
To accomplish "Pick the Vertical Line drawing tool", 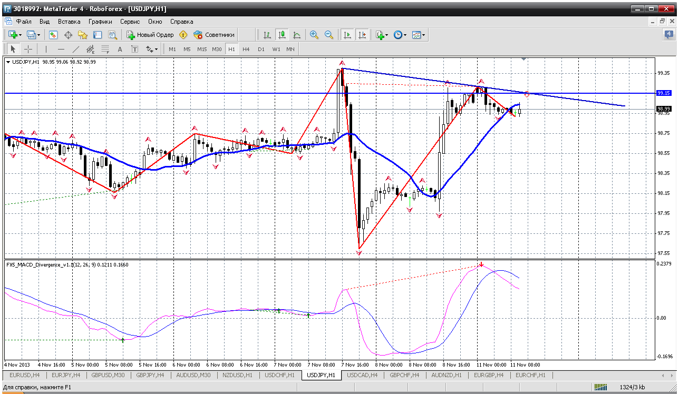I will (x=46, y=49).
